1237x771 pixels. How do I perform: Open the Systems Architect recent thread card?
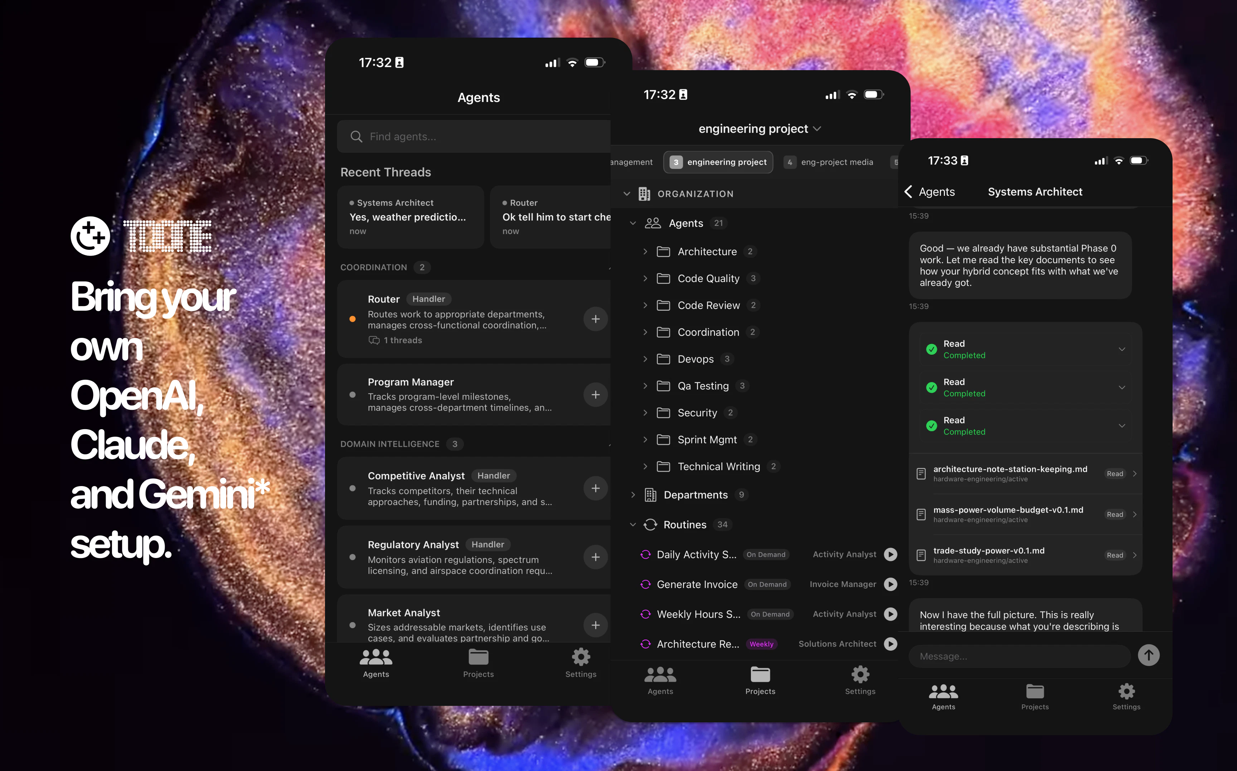pos(410,217)
